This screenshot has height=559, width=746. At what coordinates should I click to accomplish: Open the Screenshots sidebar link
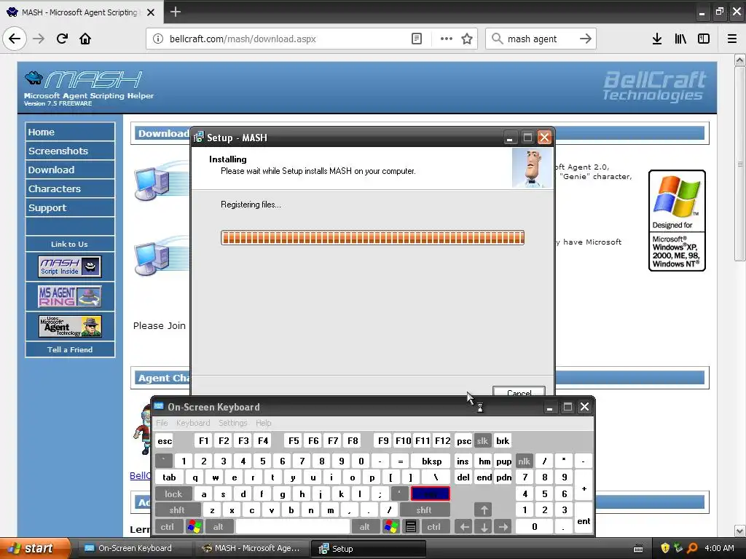click(69, 151)
